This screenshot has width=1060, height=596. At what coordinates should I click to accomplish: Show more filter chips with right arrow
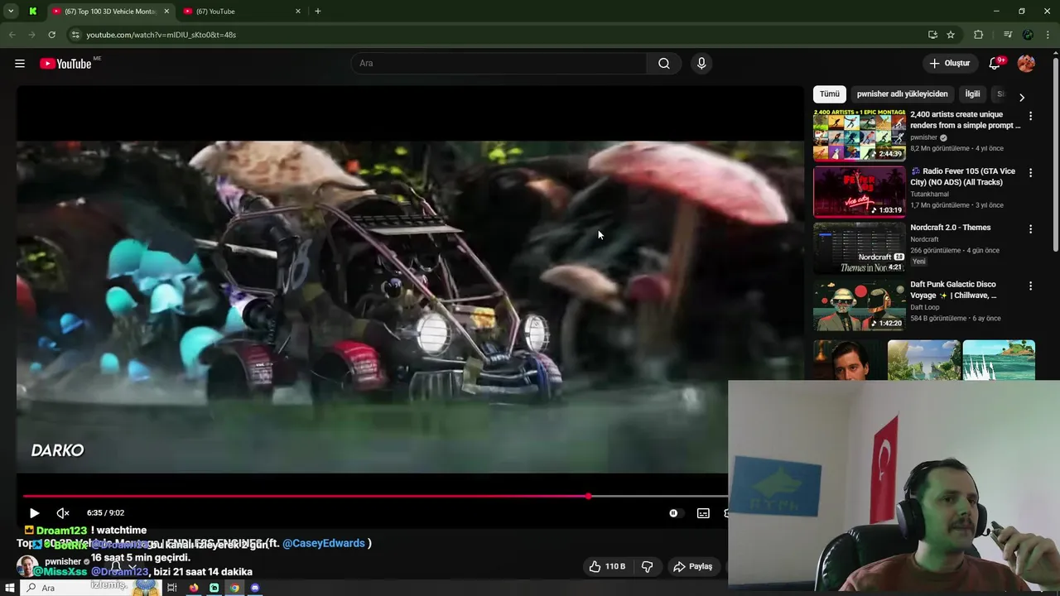pos(1021,97)
